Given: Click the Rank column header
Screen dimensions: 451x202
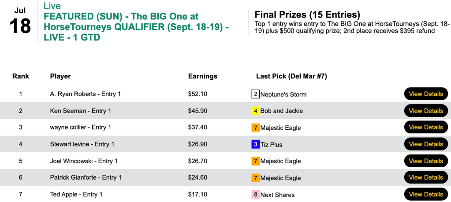Looking at the screenshot, I should pos(21,76).
